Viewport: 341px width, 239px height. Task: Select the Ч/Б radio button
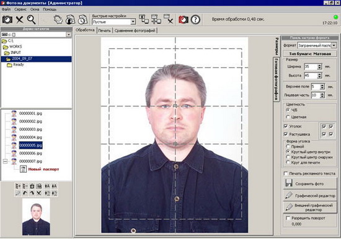pyautogui.click(x=288, y=110)
